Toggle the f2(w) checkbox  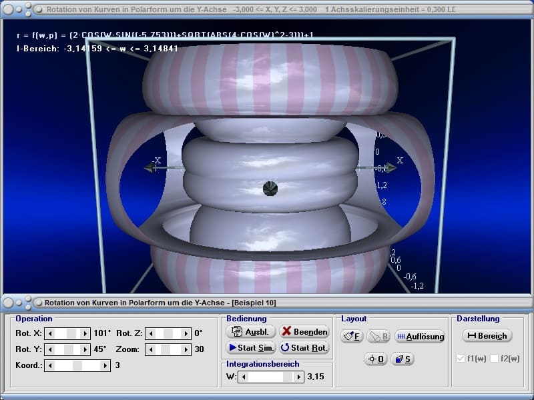tap(494, 358)
